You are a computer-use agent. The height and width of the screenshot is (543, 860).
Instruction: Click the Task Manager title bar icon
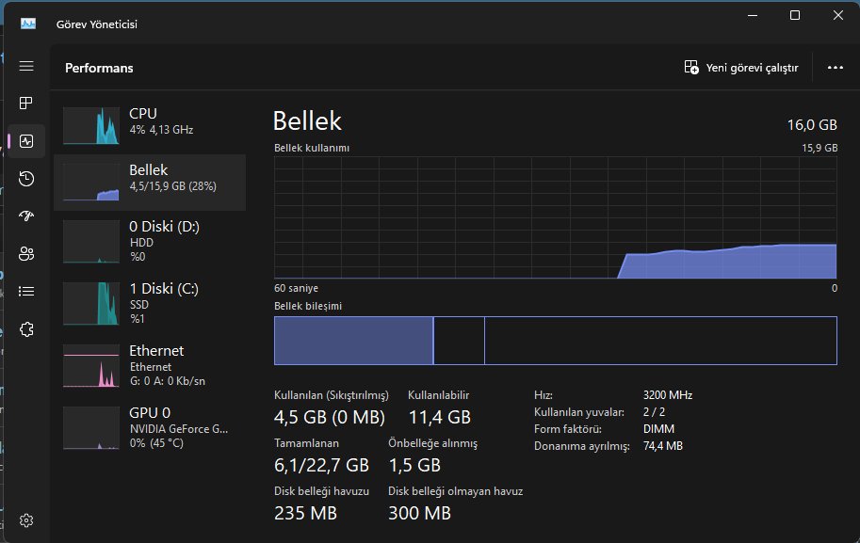pyautogui.click(x=27, y=24)
